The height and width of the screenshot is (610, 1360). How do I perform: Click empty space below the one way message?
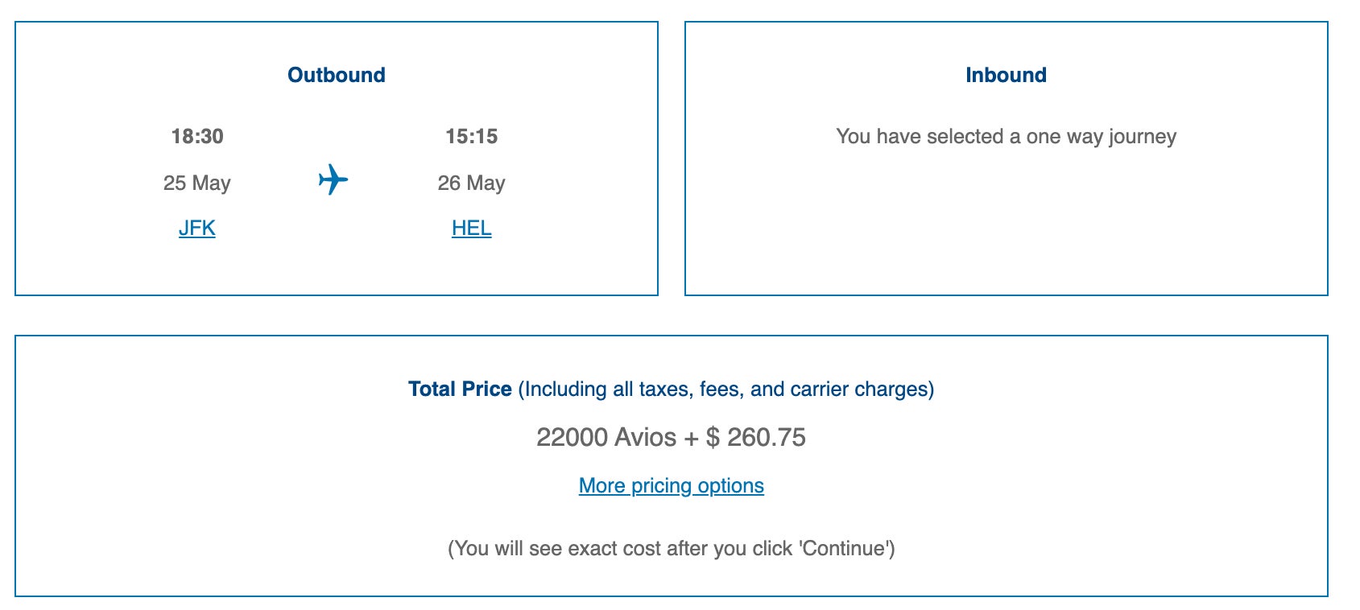coord(1006,225)
